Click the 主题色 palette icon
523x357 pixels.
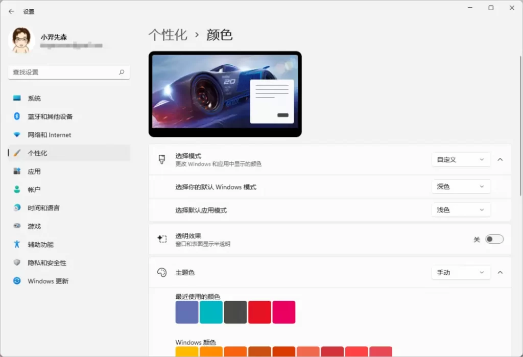[161, 272]
